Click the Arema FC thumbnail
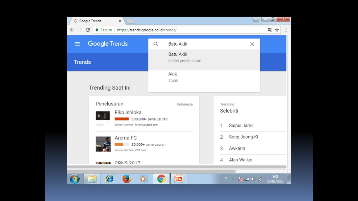 coord(103,144)
